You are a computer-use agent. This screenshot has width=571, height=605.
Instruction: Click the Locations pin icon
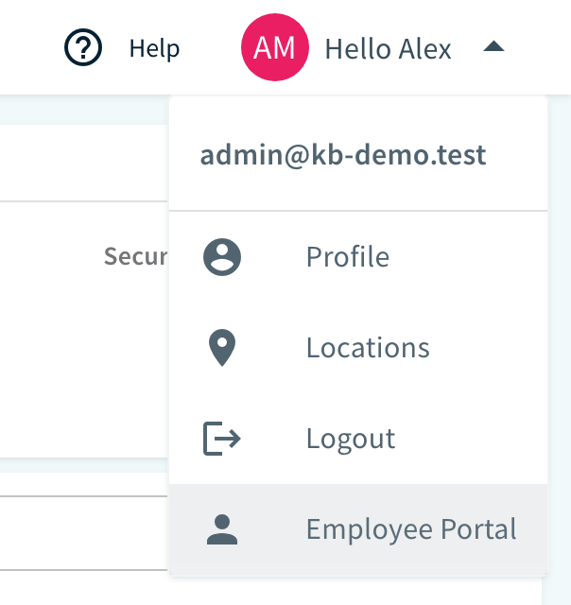click(x=222, y=348)
